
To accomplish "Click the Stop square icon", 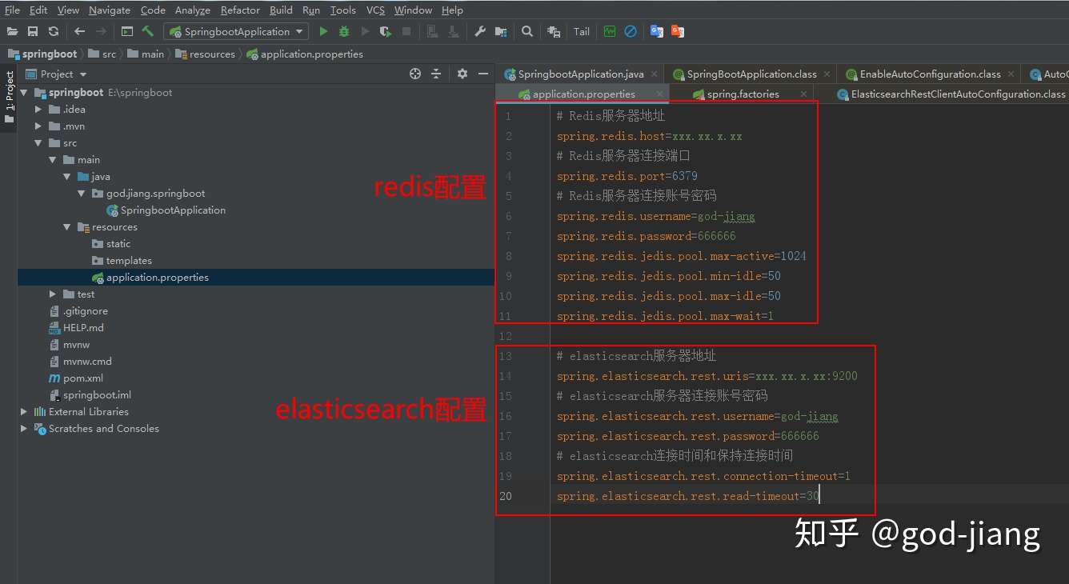I will (x=406, y=31).
